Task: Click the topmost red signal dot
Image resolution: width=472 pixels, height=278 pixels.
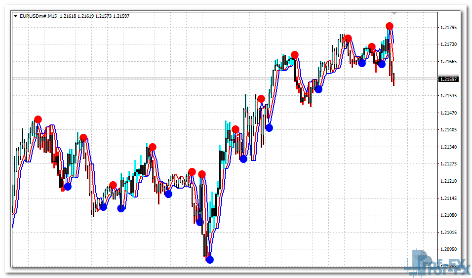Action: pyautogui.click(x=390, y=26)
